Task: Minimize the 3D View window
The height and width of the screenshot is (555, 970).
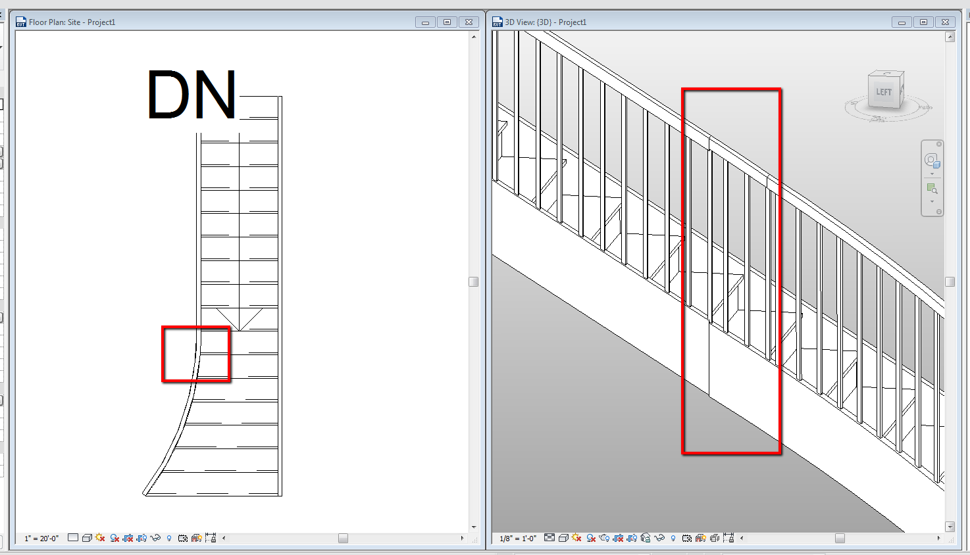Action: tap(902, 22)
